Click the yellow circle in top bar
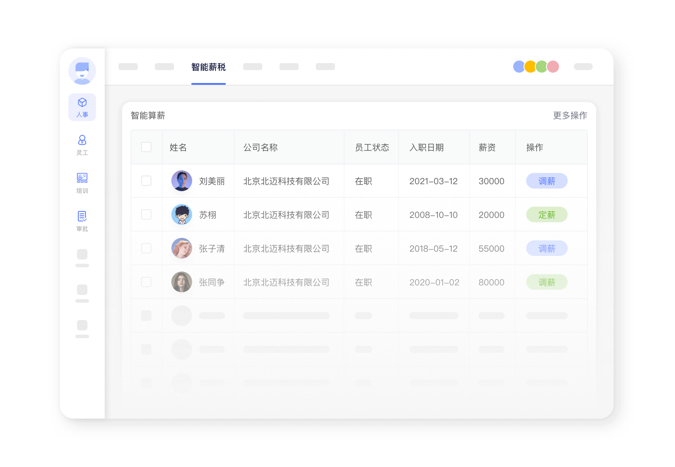The width and height of the screenshot is (675, 467). [530, 67]
